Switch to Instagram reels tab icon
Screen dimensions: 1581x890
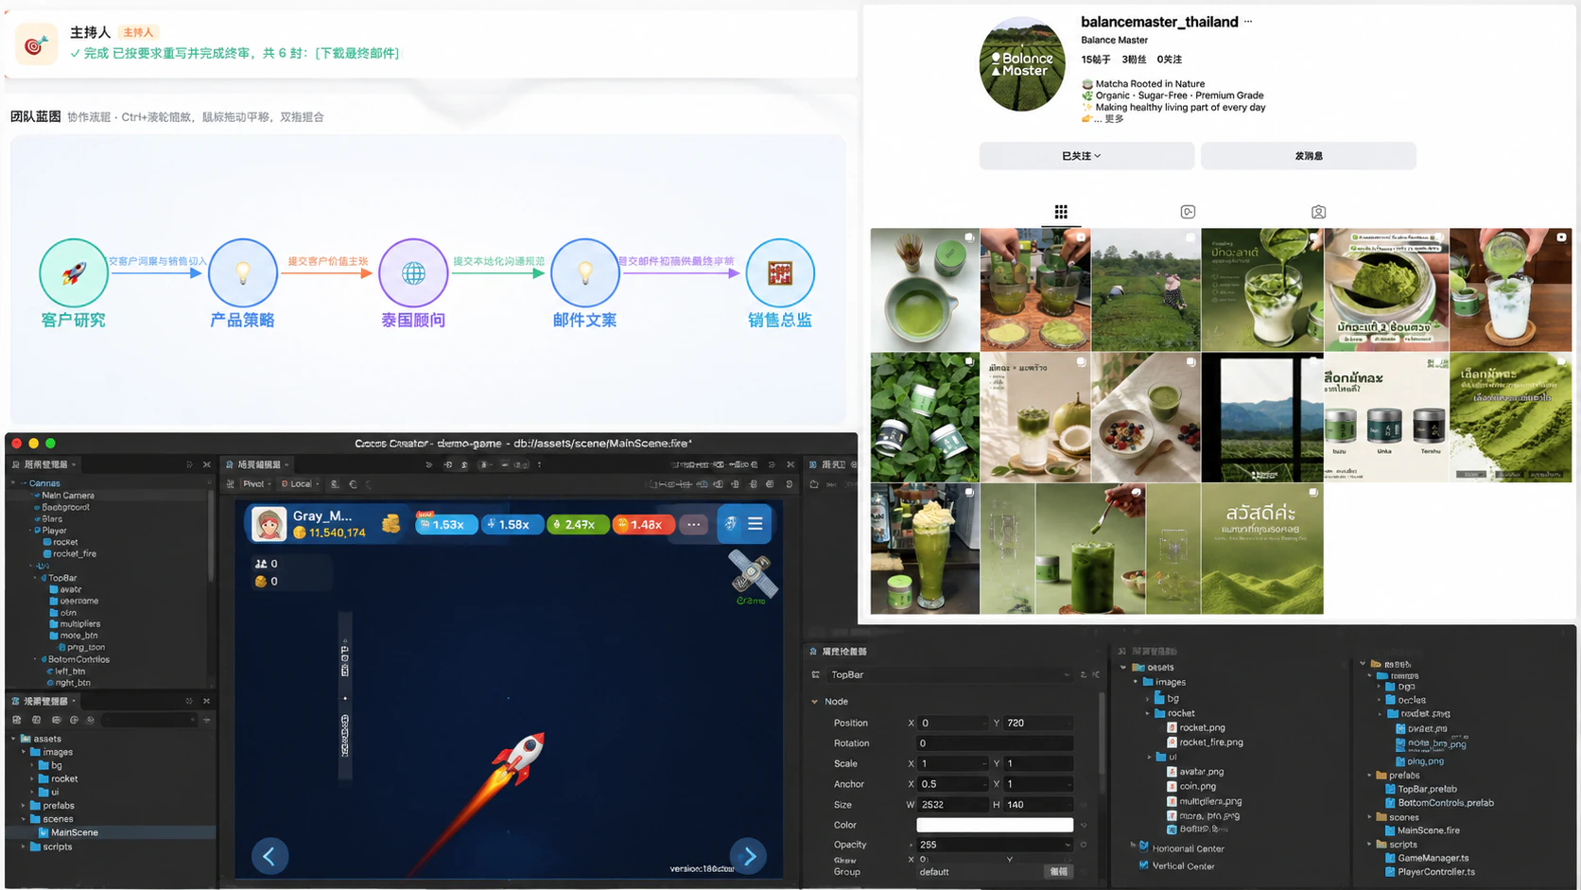tap(1188, 212)
